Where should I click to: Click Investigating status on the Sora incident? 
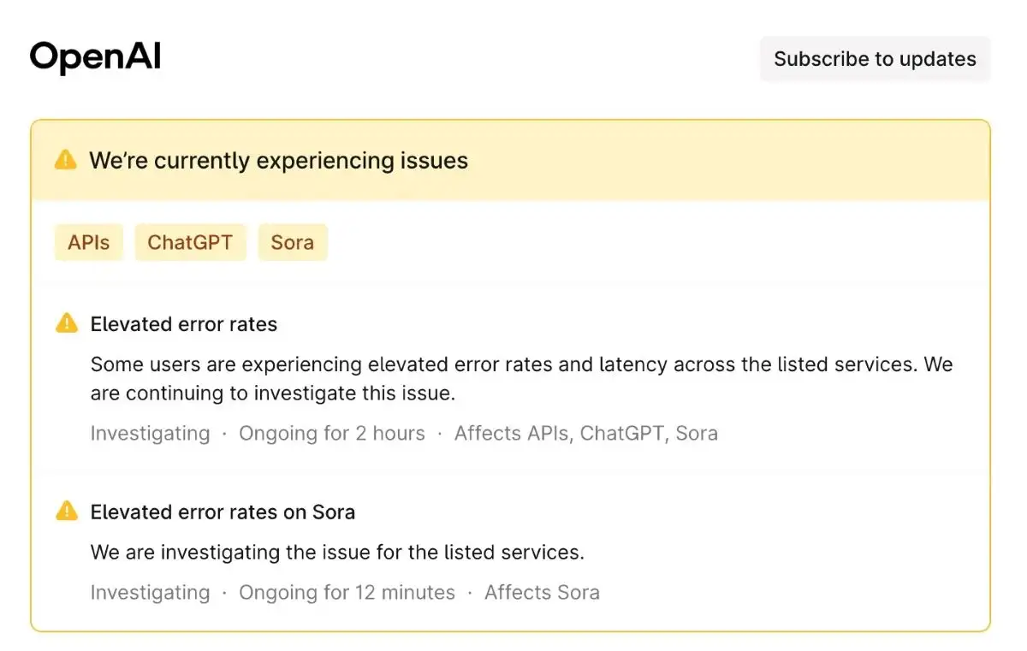[x=150, y=593]
